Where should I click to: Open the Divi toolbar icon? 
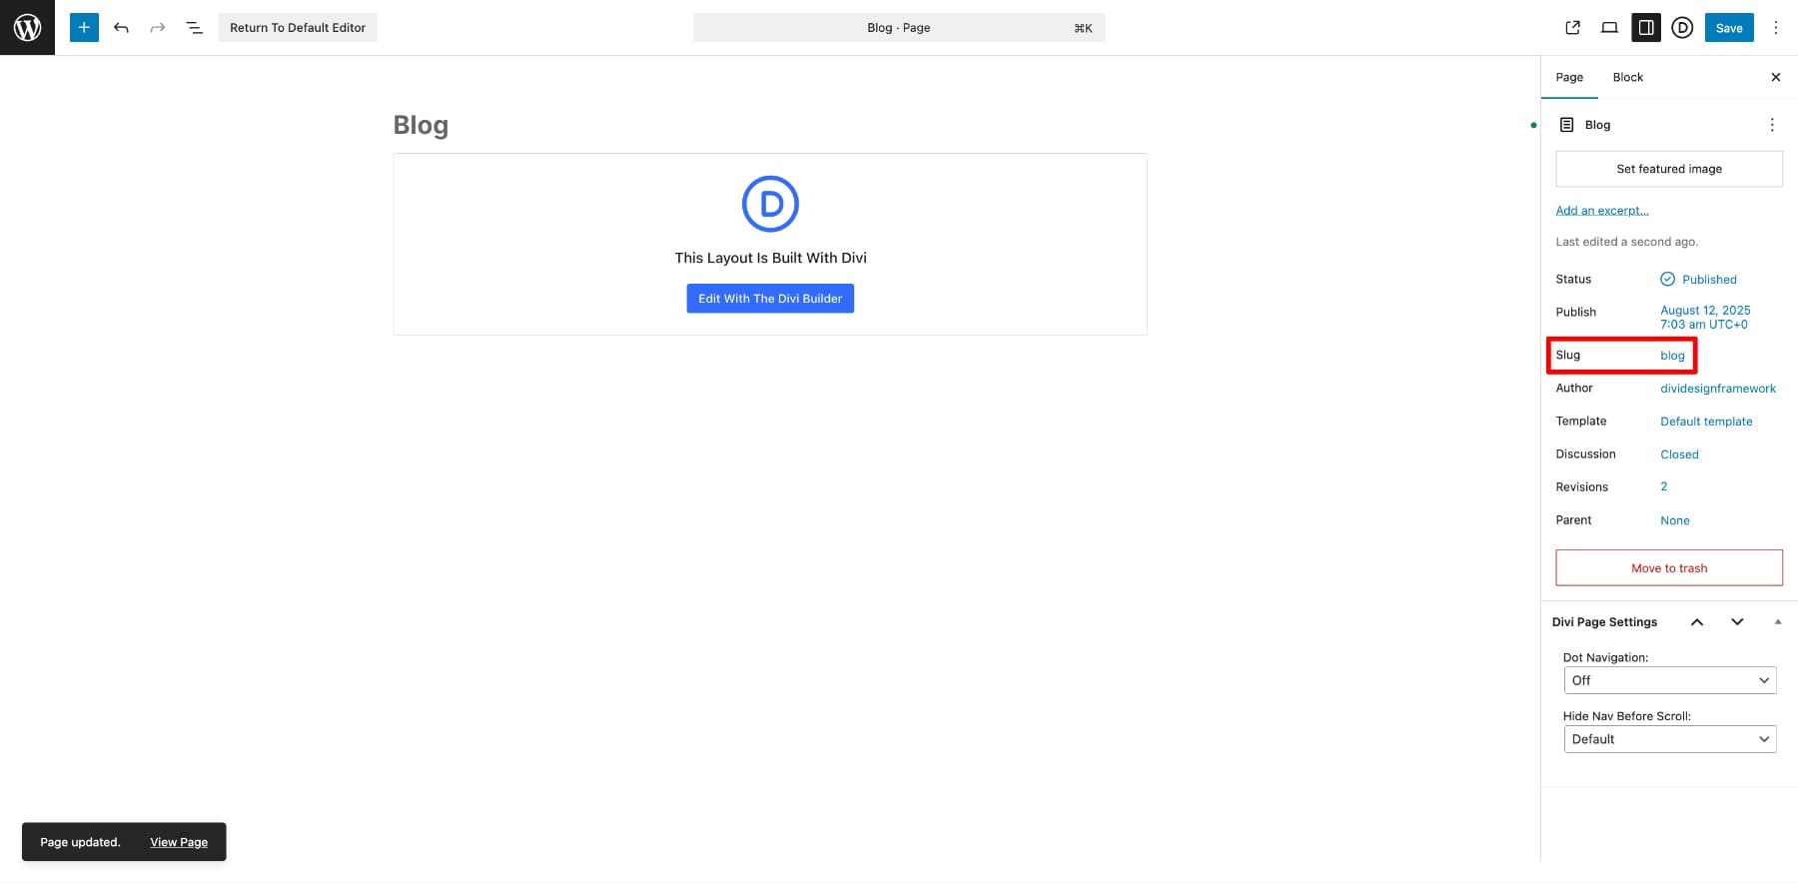[x=1682, y=28]
